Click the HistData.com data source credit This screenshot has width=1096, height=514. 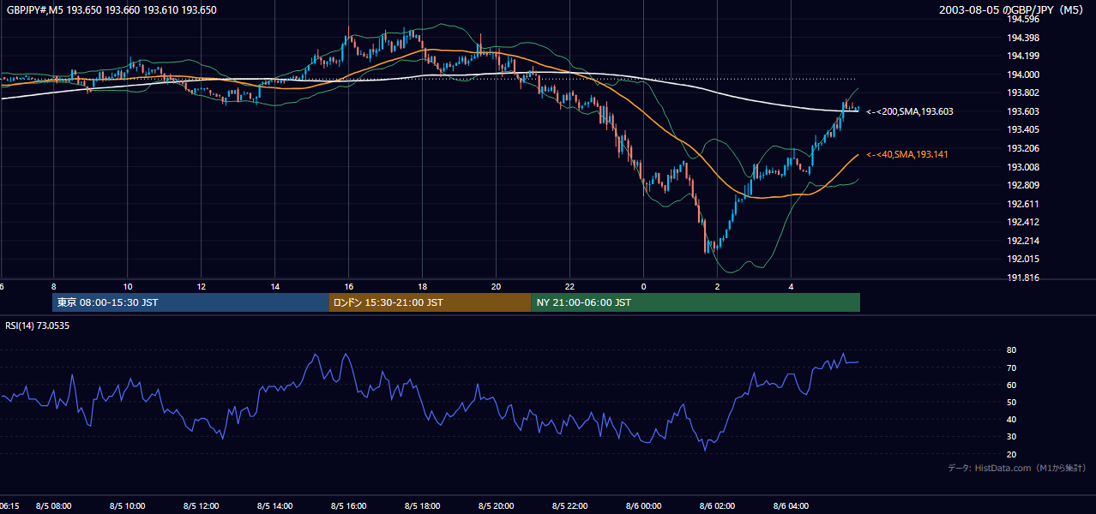click(1017, 468)
